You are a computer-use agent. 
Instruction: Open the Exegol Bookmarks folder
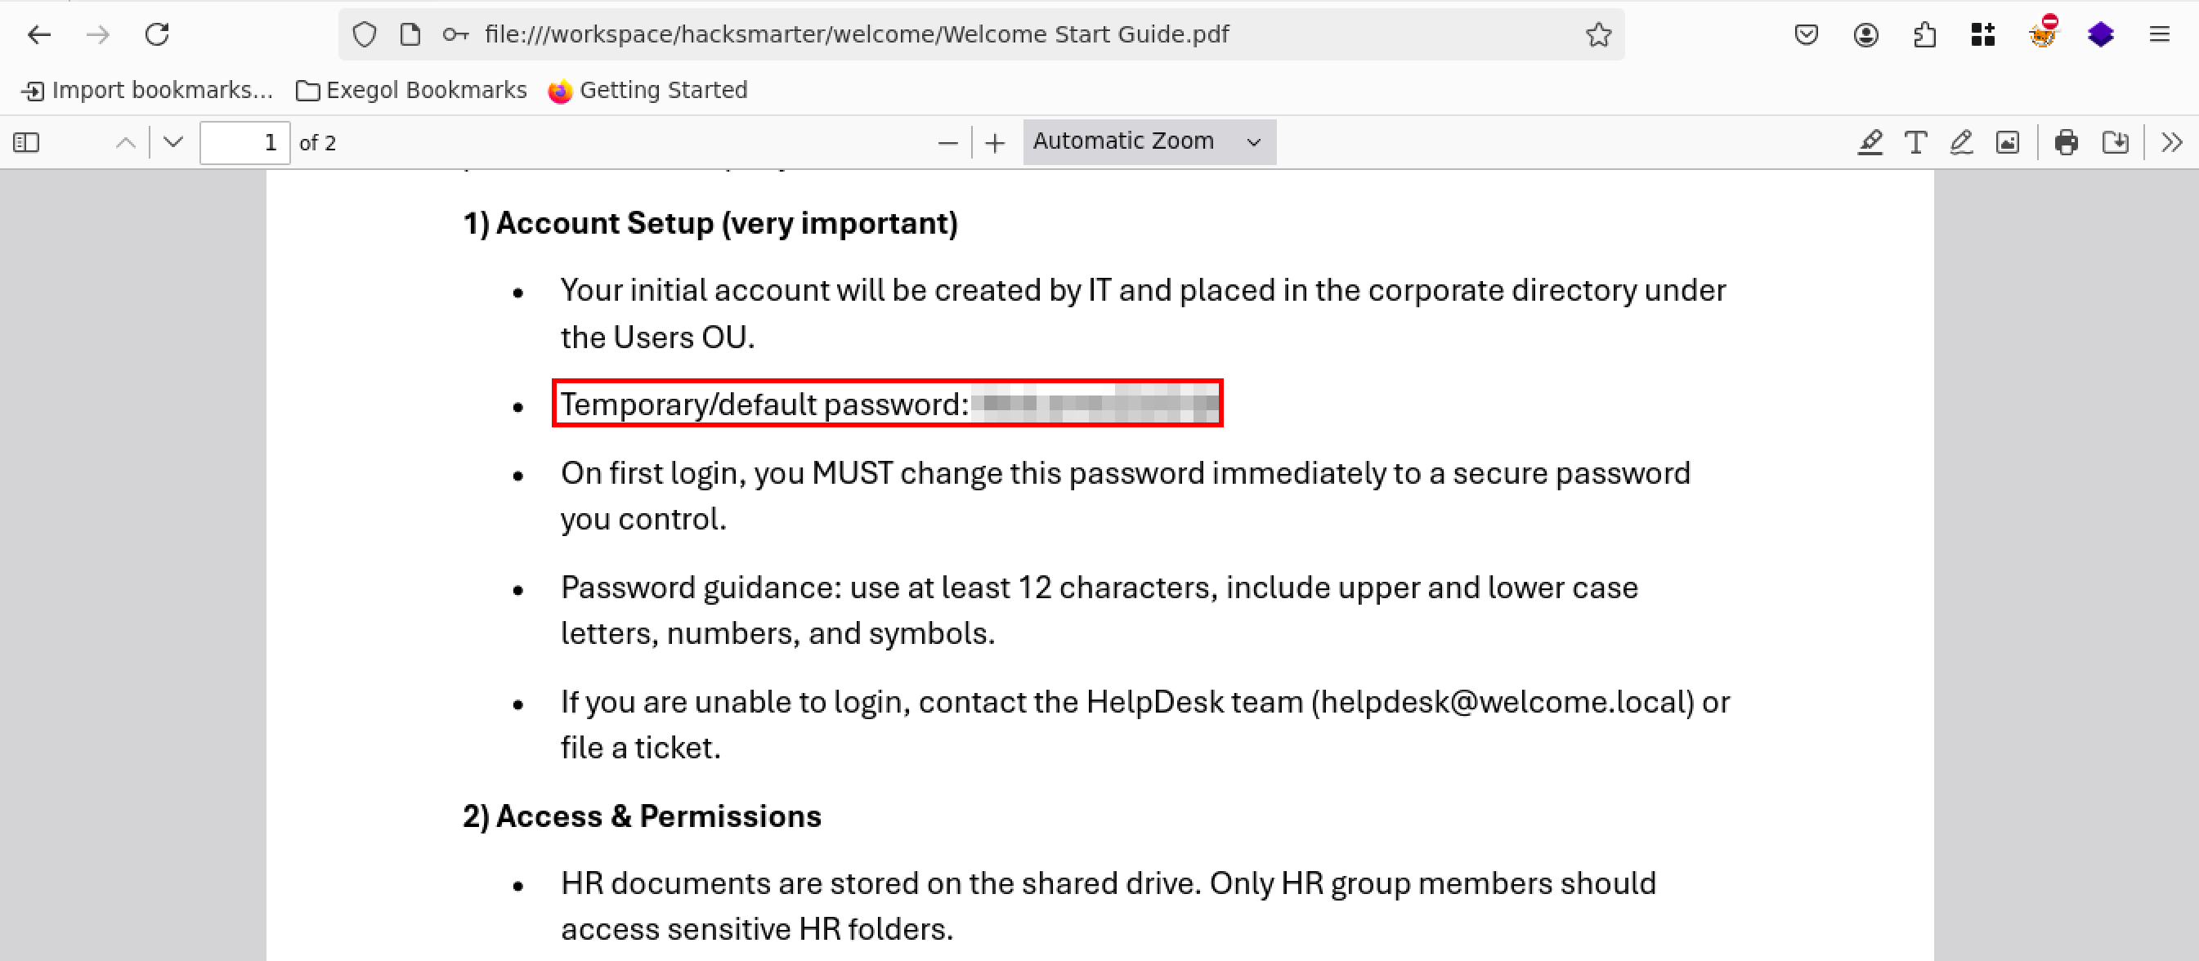click(411, 91)
